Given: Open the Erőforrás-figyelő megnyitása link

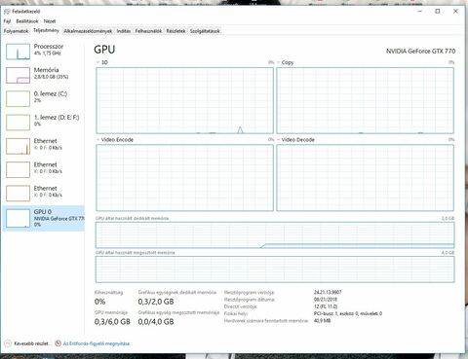Looking at the screenshot, I should tap(97, 343).
